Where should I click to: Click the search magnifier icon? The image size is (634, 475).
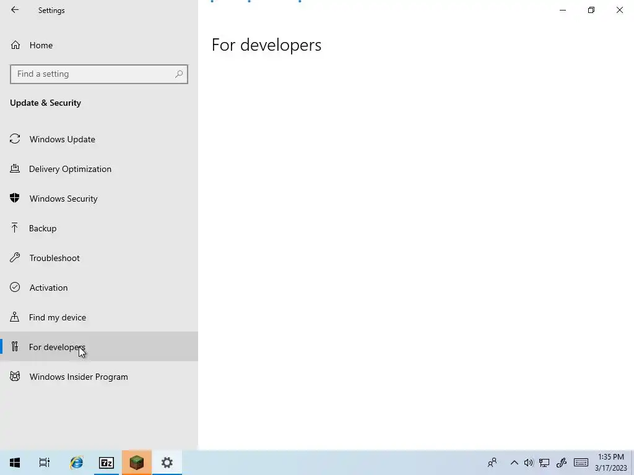tap(179, 74)
